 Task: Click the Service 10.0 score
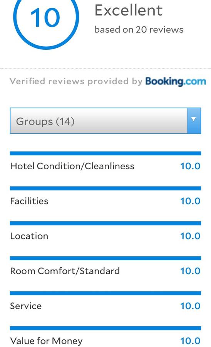pyautogui.click(x=190, y=306)
